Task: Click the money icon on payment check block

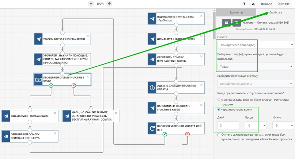Action: tap(38, 79)
